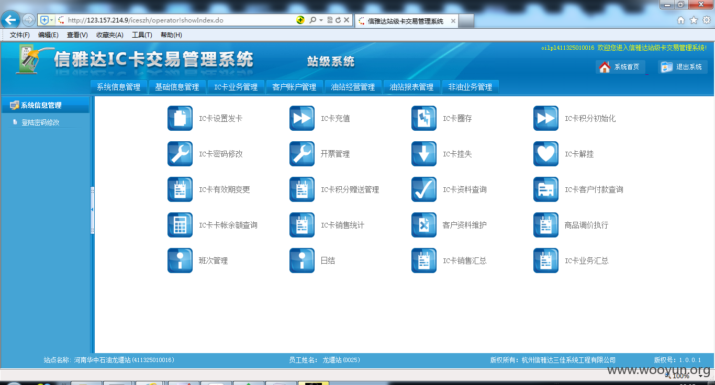Open the 文件(F) menu

point(20,35)
